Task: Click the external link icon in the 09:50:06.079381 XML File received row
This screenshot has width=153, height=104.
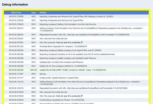Action: pos(82,42)
